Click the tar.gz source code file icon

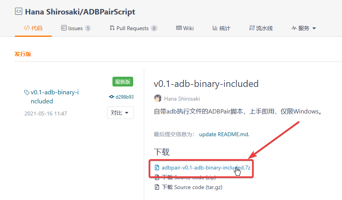pos(157,187)
